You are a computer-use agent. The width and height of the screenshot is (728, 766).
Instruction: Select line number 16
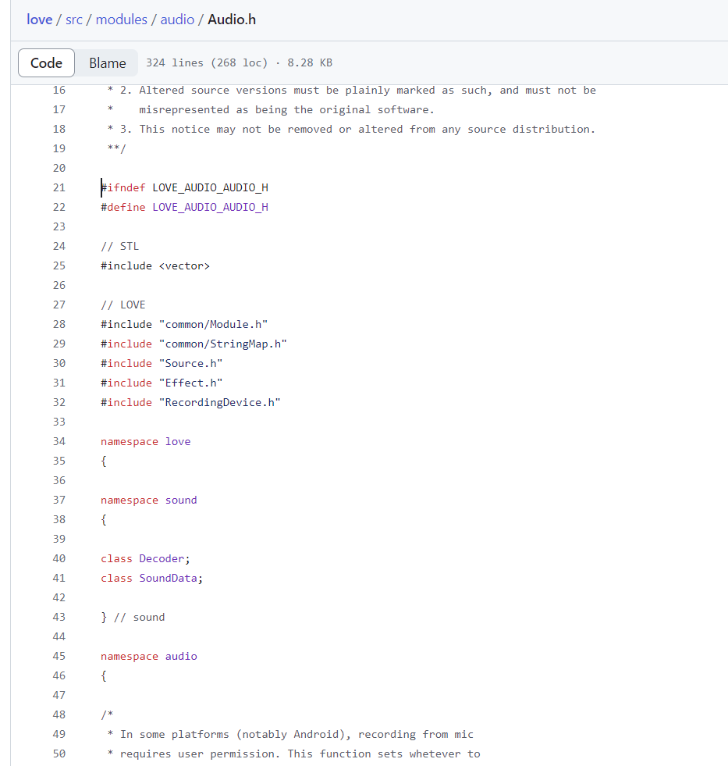[59, 90]
